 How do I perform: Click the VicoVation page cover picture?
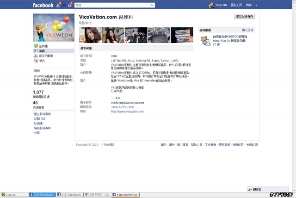54,28
